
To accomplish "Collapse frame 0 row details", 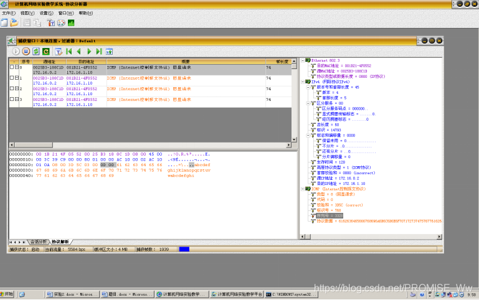I will [17, 67].
